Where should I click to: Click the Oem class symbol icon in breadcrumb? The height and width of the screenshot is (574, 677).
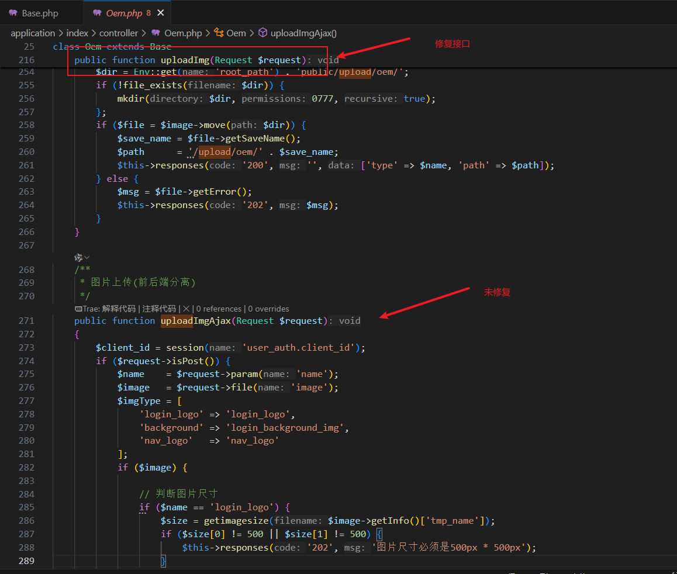pyautogui.click(x=219, y=33)
